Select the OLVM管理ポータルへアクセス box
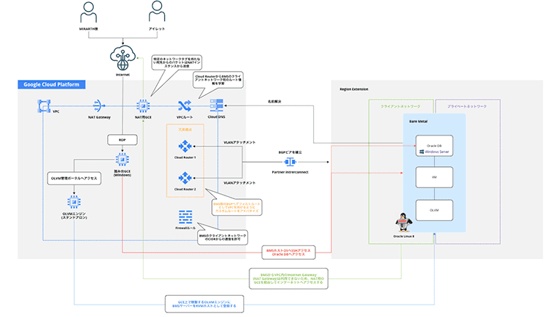Viewport: 550px width, 317px height. [74, 179]
